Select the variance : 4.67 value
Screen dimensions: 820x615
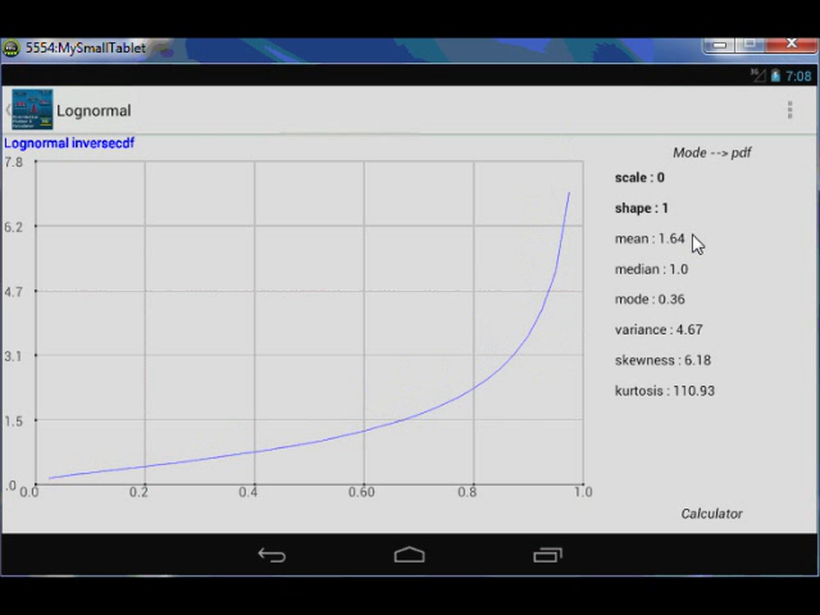point(659,329)
